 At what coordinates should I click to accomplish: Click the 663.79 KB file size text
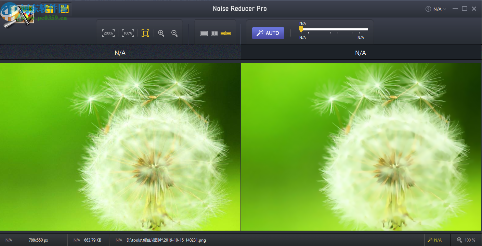pyautogui.click(x=93, y=240)
